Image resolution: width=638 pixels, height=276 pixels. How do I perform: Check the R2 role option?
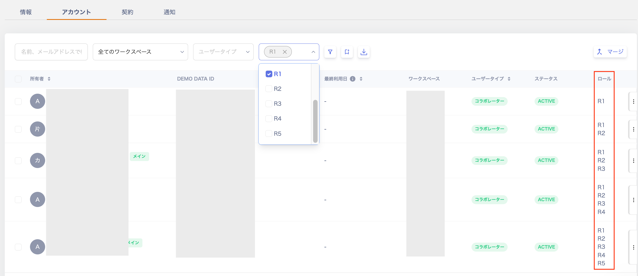[x=269, y=89]
